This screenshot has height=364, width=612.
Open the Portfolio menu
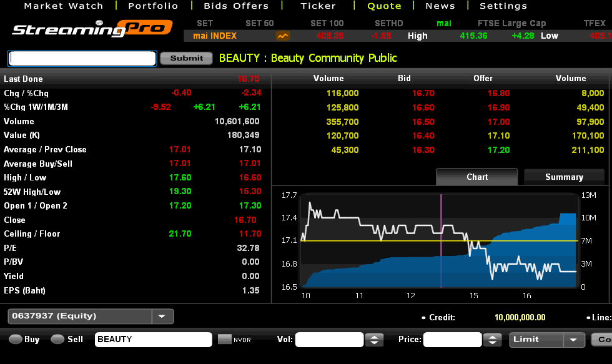[x=153, y=6]
